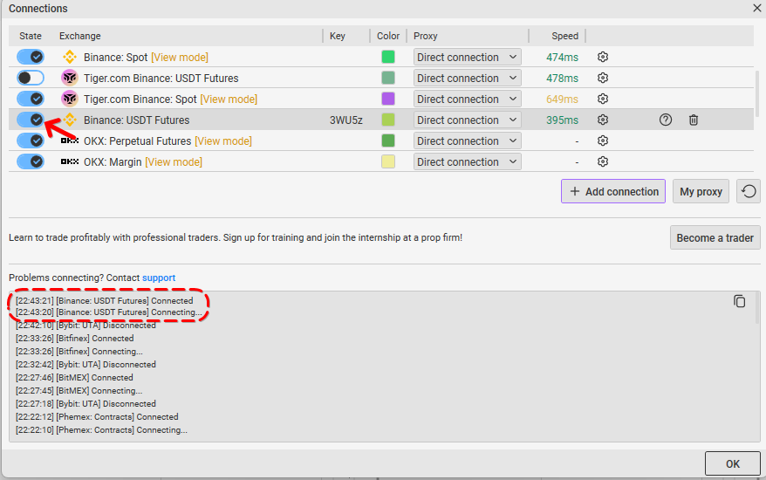The height and width of the screenshot is (480, 766).
Task: Open proxy dropdown for Tiger.com Binance: USDT Futures
Action: (x=467, y=79)
